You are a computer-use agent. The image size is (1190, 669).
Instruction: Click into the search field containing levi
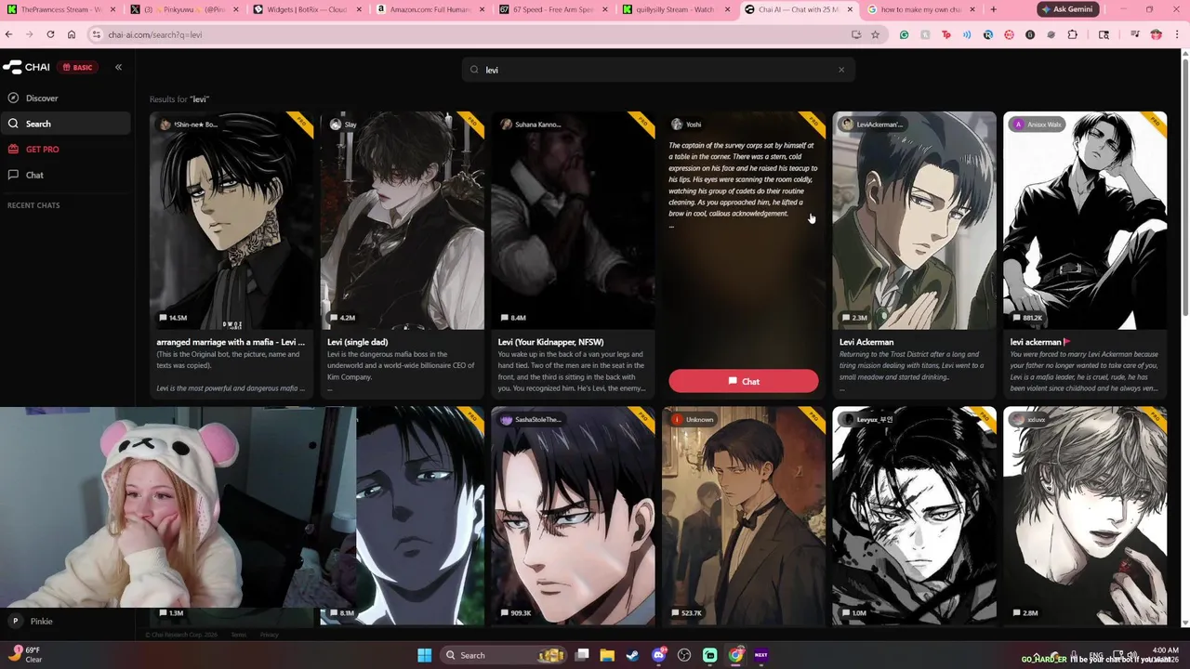(658, 70)
